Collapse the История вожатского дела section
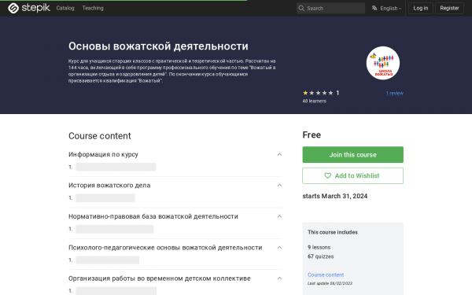This screenshot has width=472, height=295. [x=279, y=185]
